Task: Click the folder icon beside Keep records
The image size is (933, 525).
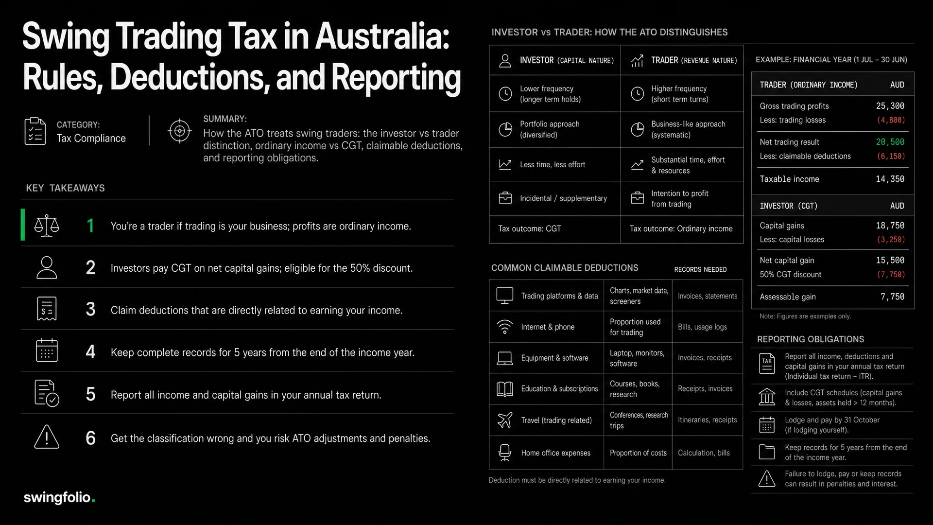Action: [767, 452]
